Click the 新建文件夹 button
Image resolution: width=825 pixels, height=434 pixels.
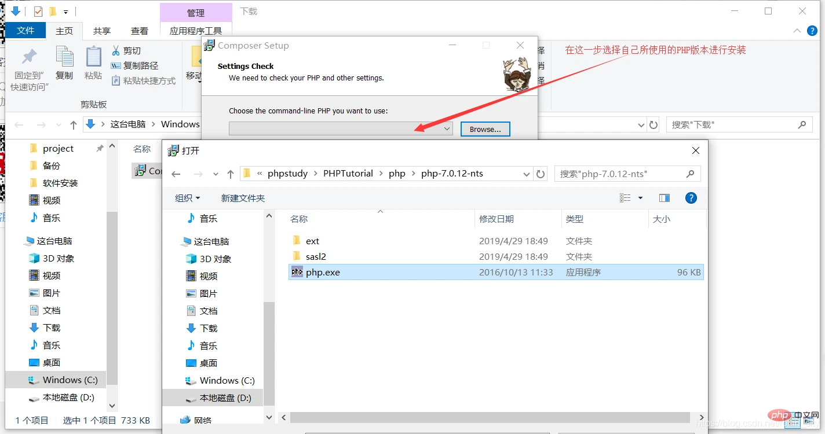tap(243, 198)
